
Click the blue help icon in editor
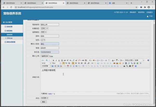coord(136,66)
